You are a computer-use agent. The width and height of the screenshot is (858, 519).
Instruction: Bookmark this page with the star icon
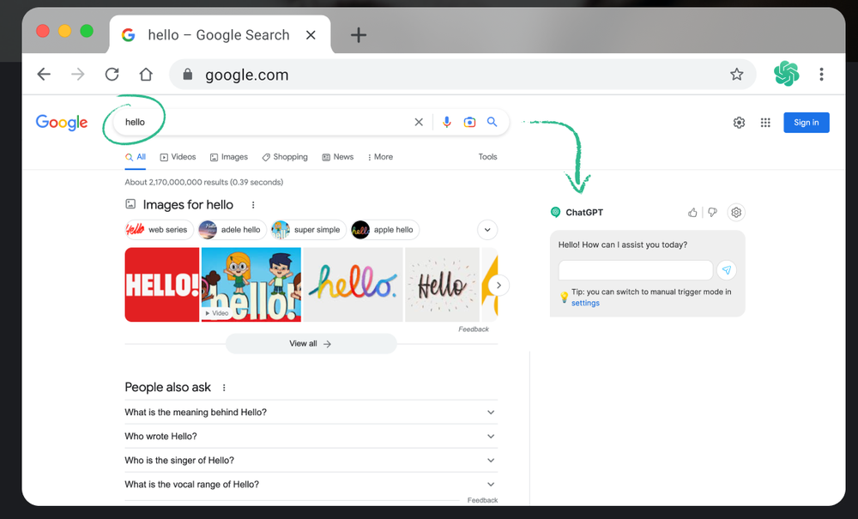pyautogui.click(x=736, y=75)
